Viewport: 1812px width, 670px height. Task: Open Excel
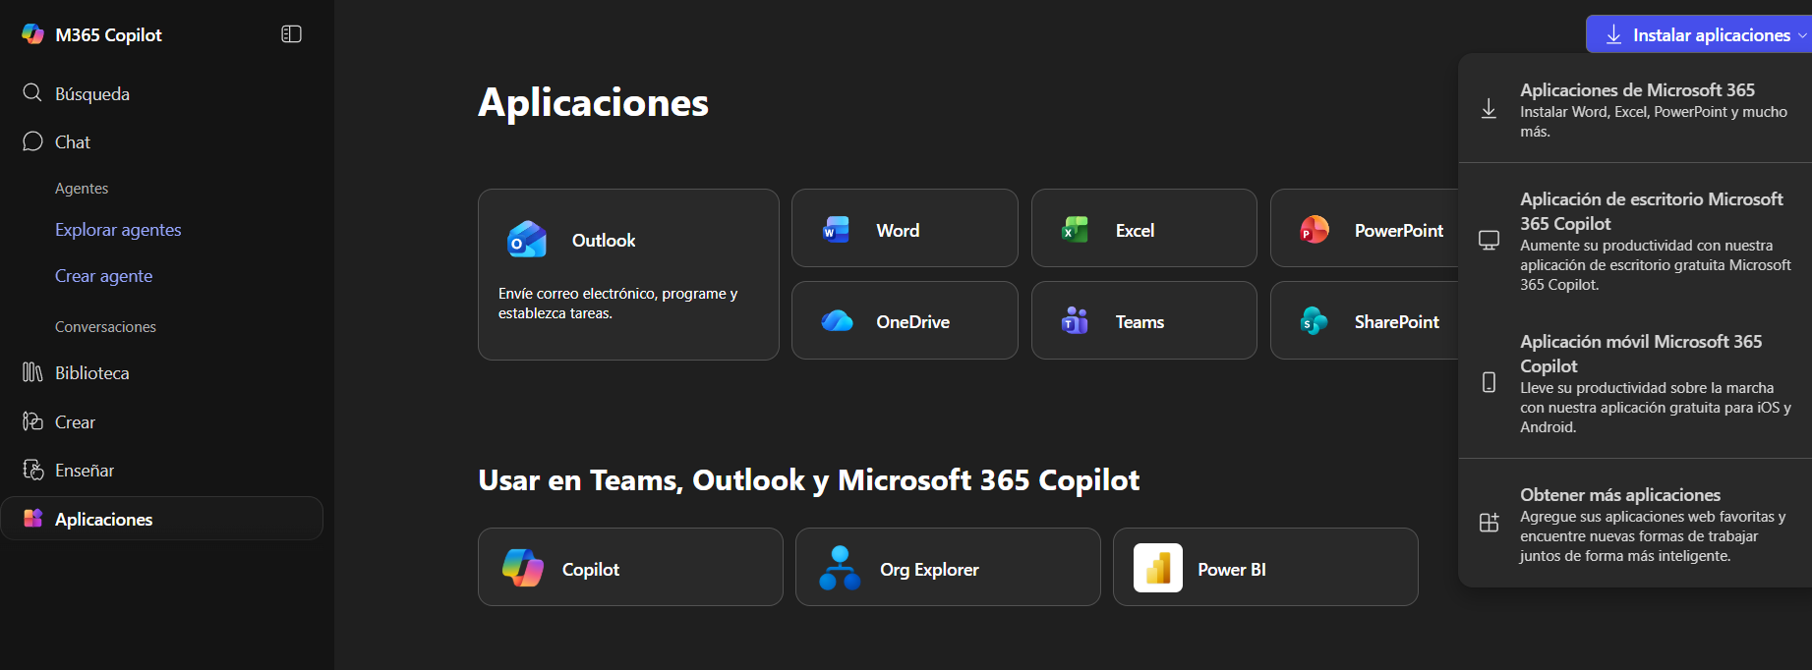point(1143,228)
